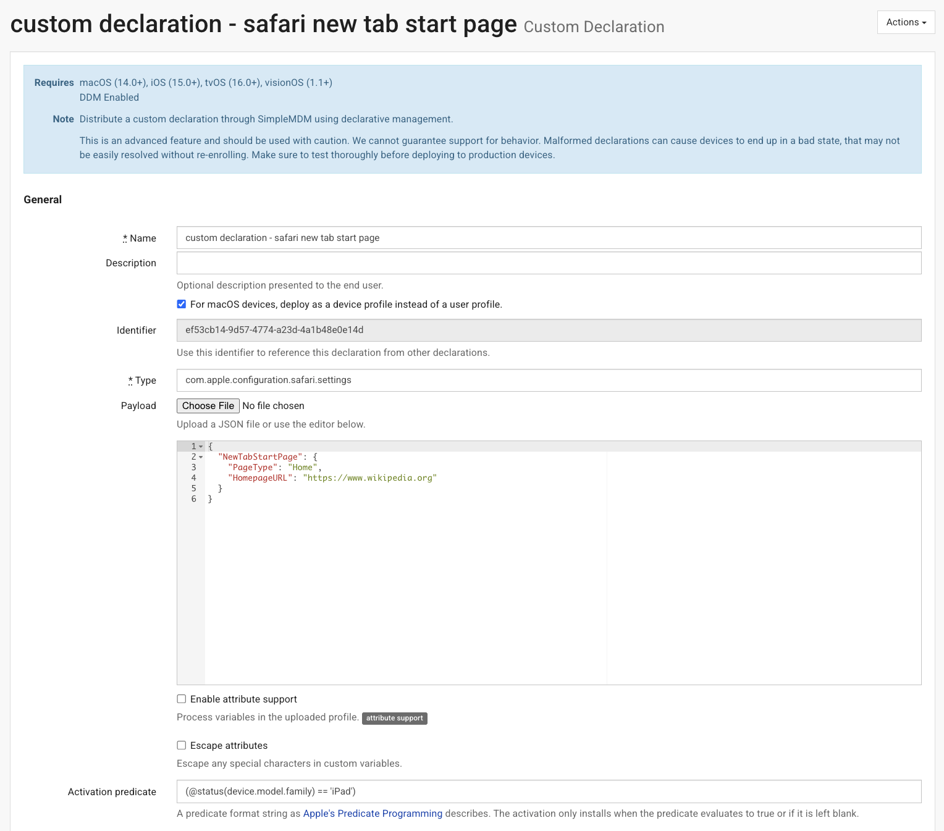944x831 pixels.
Task: Select the Identifier field value
Action: [549, 330]
